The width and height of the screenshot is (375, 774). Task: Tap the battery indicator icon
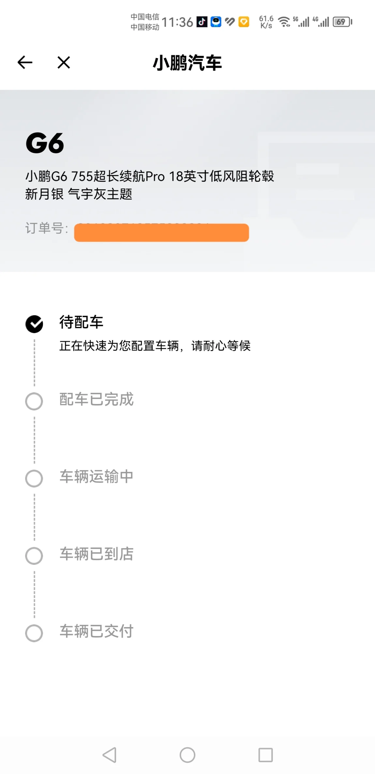point(342,22)
